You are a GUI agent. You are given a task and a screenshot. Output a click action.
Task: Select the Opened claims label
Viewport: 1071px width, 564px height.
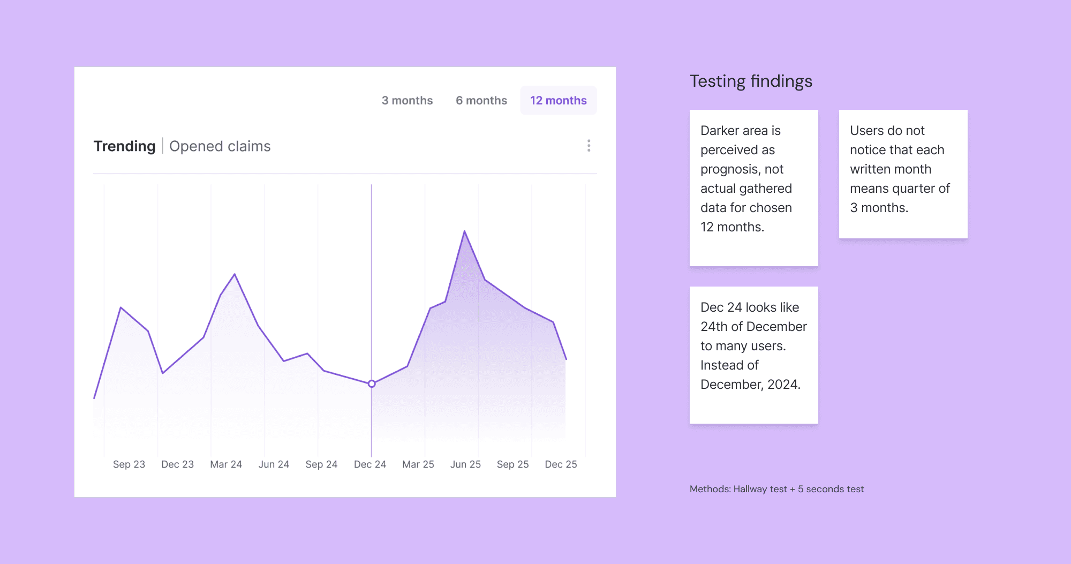(220, 146)
